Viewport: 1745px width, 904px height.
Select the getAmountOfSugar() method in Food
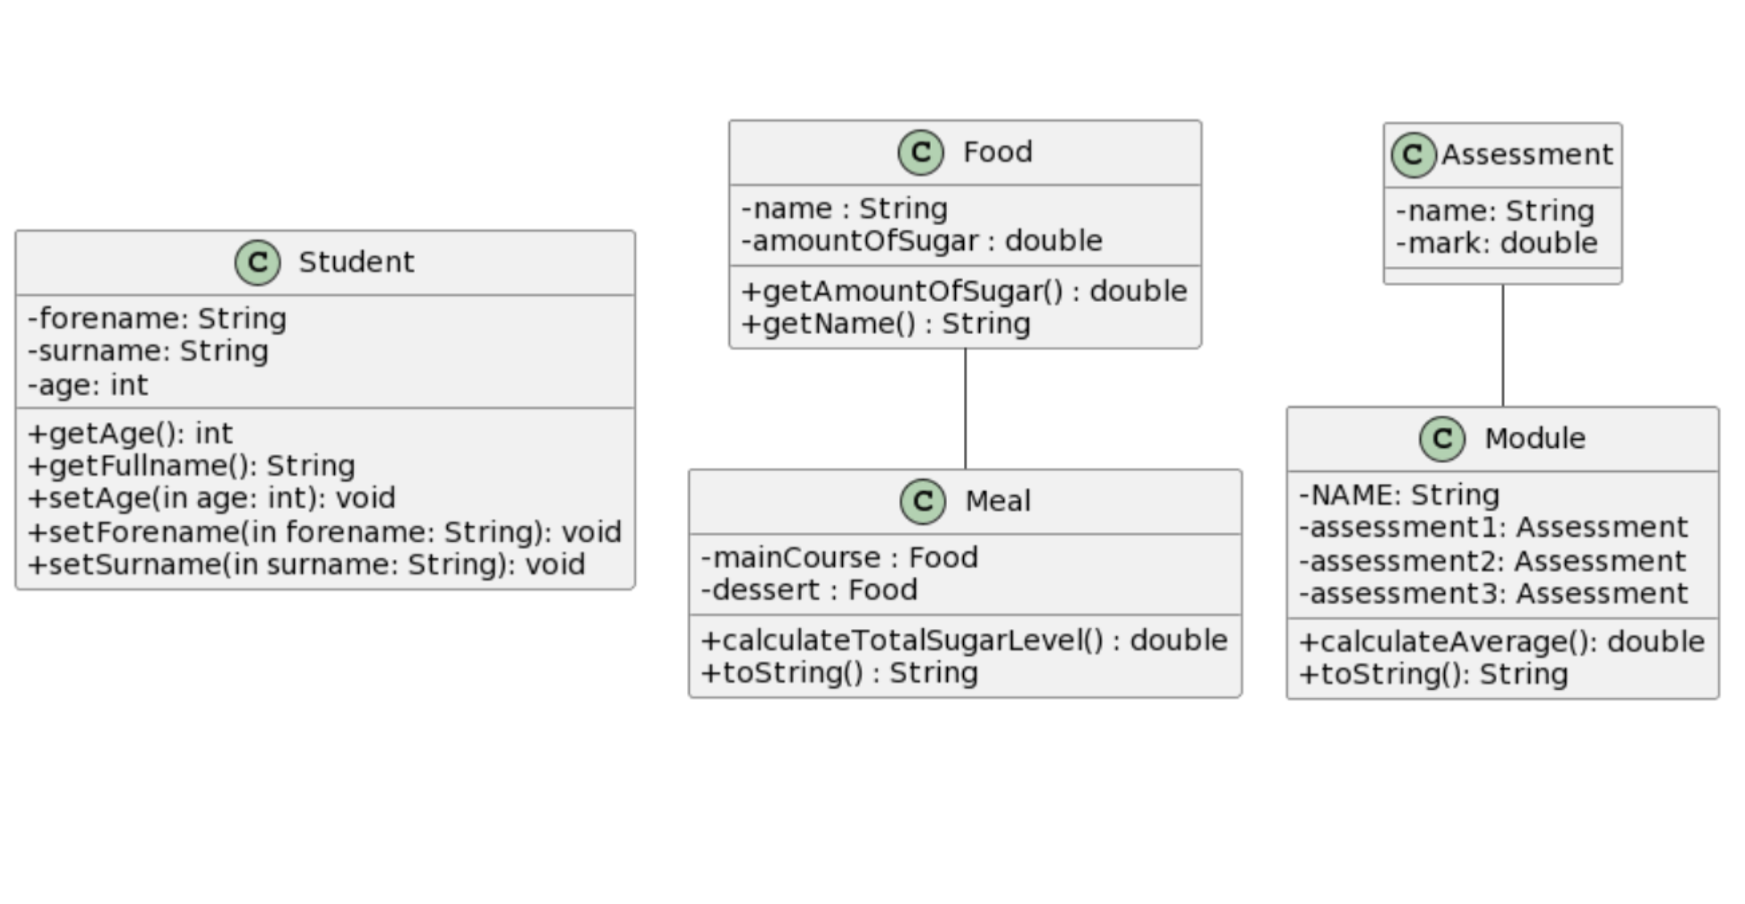(964, 291)
